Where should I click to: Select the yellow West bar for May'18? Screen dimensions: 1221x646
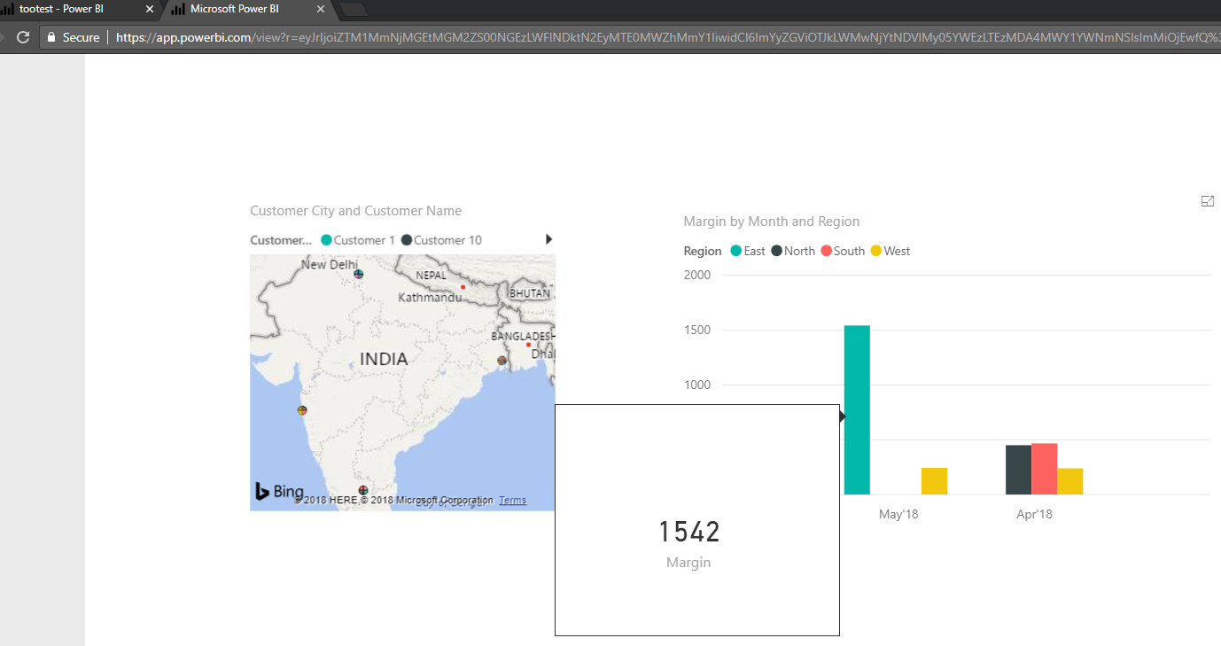tap(934, 481)
